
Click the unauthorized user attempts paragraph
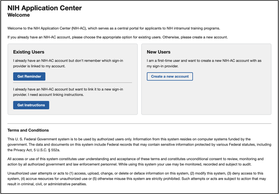coord(137,179)
